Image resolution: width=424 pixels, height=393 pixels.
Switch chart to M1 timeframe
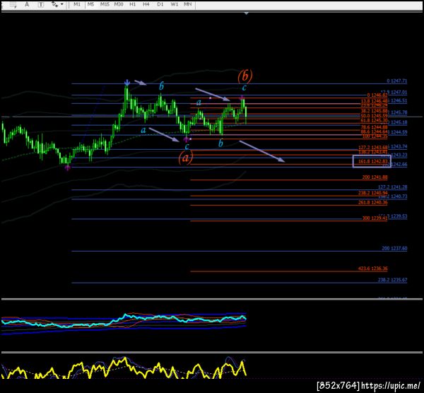click(77, 4)
